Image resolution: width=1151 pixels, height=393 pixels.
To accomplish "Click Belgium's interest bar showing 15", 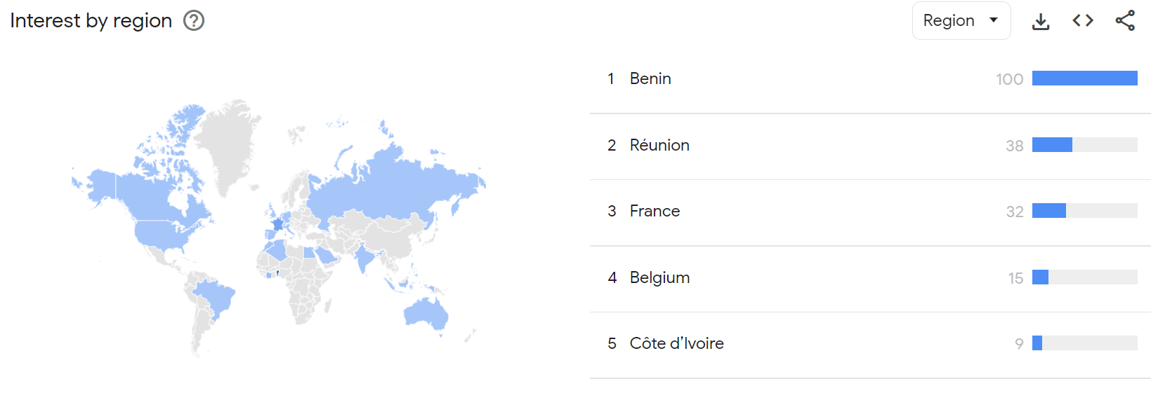I will click(x=1085, y=277).
